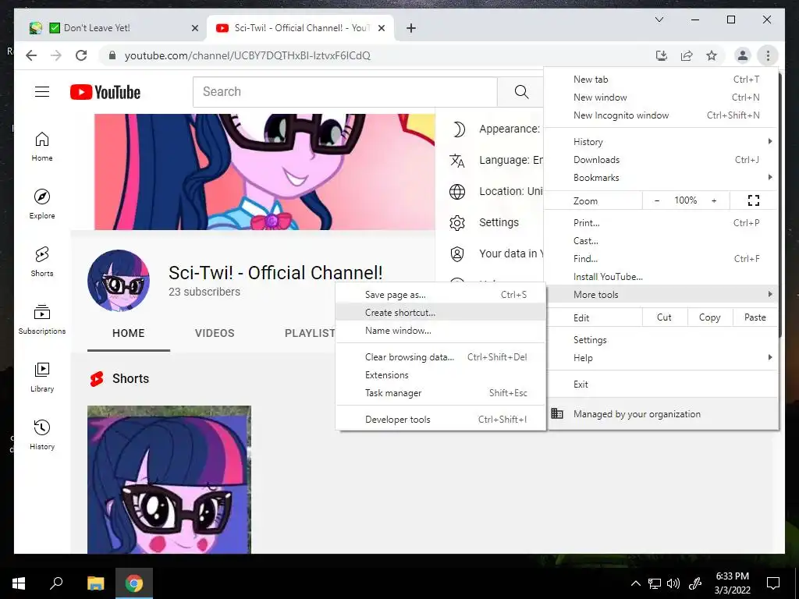Open Developer tools
This screenshot has height=599, width=799.
(x=440, y=419)
